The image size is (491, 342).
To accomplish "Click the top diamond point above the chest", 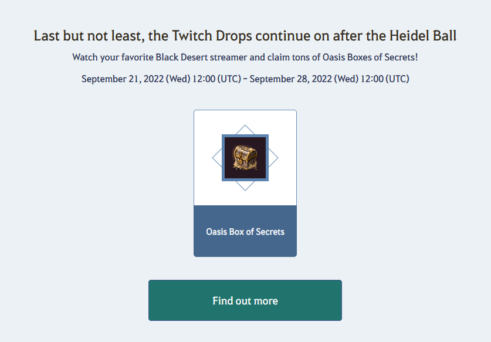I will point(245,129).
